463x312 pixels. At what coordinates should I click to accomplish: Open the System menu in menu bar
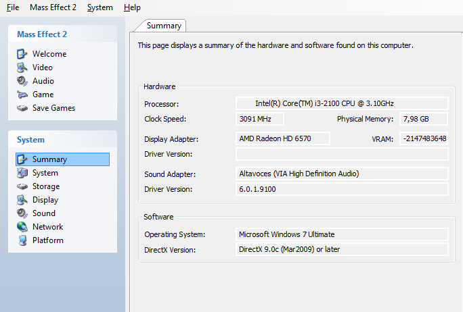point(100,7)
